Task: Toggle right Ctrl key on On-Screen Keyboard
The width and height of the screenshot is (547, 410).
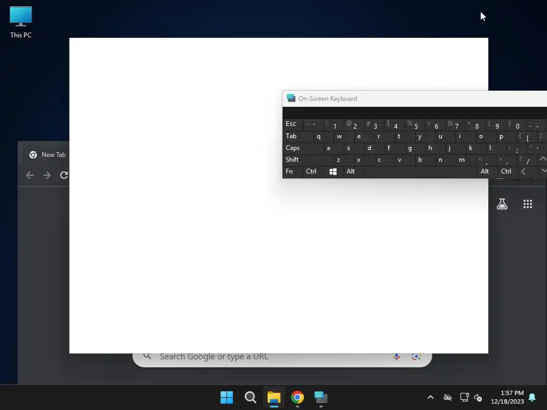Action: [508, 171]
